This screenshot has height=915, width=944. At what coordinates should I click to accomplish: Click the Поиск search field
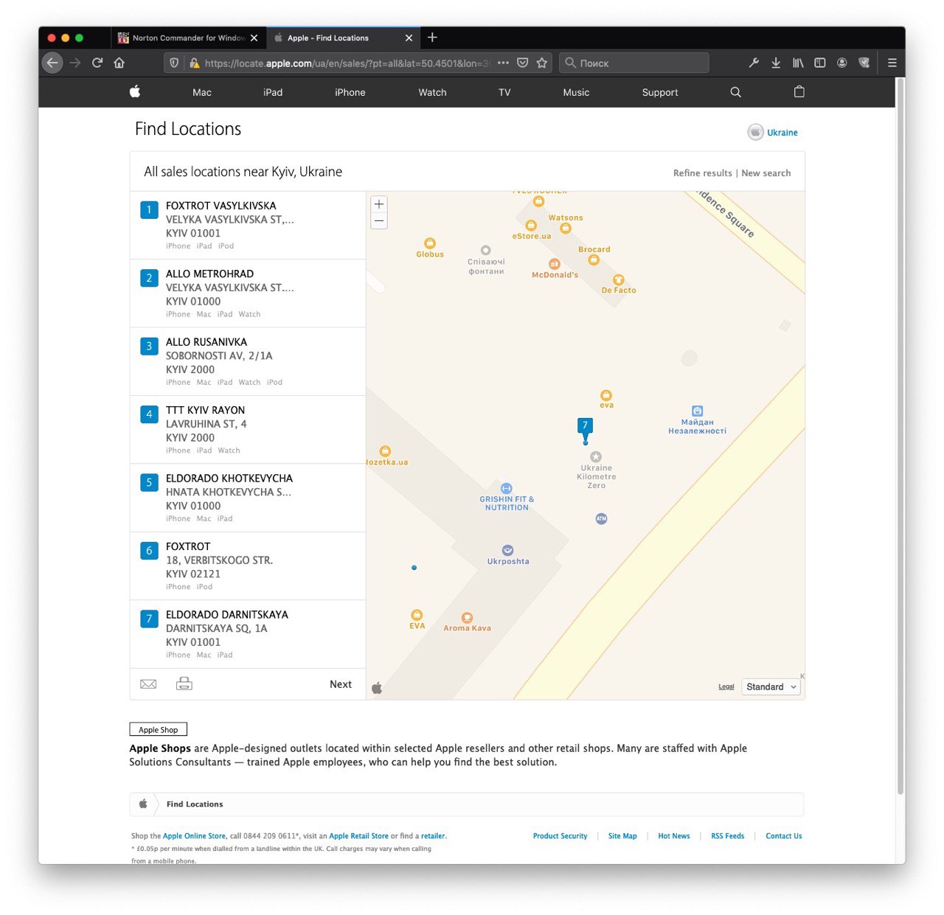click(634, 63)
